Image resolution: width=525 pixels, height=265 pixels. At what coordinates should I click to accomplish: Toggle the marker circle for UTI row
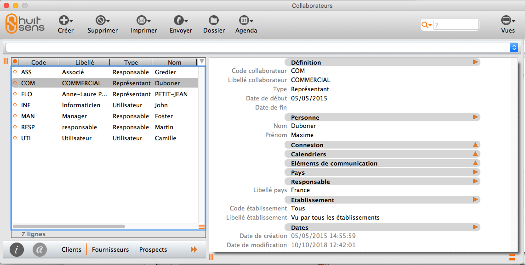(15, 138)
